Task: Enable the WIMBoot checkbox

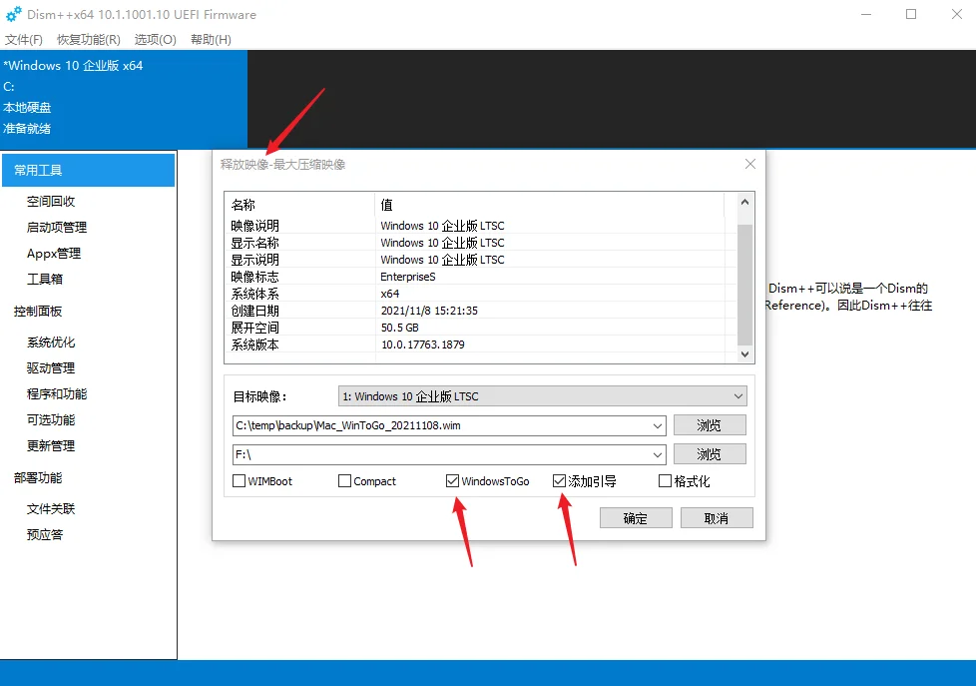Action: (x=239, y=481)
